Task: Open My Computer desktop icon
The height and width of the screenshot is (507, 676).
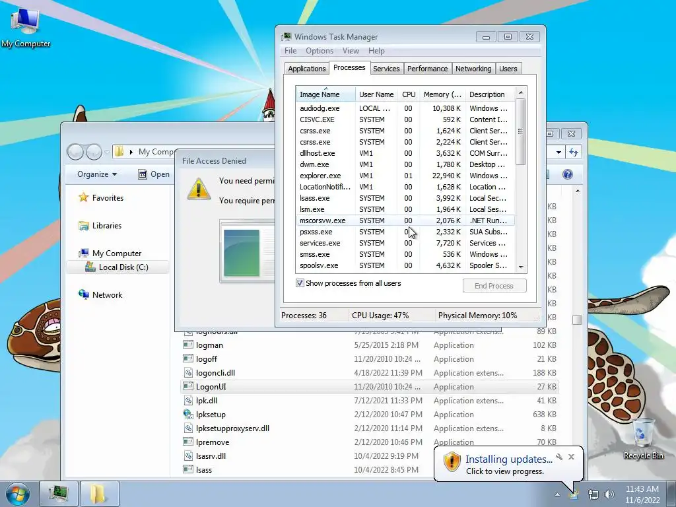Action: tap(25, 26)
